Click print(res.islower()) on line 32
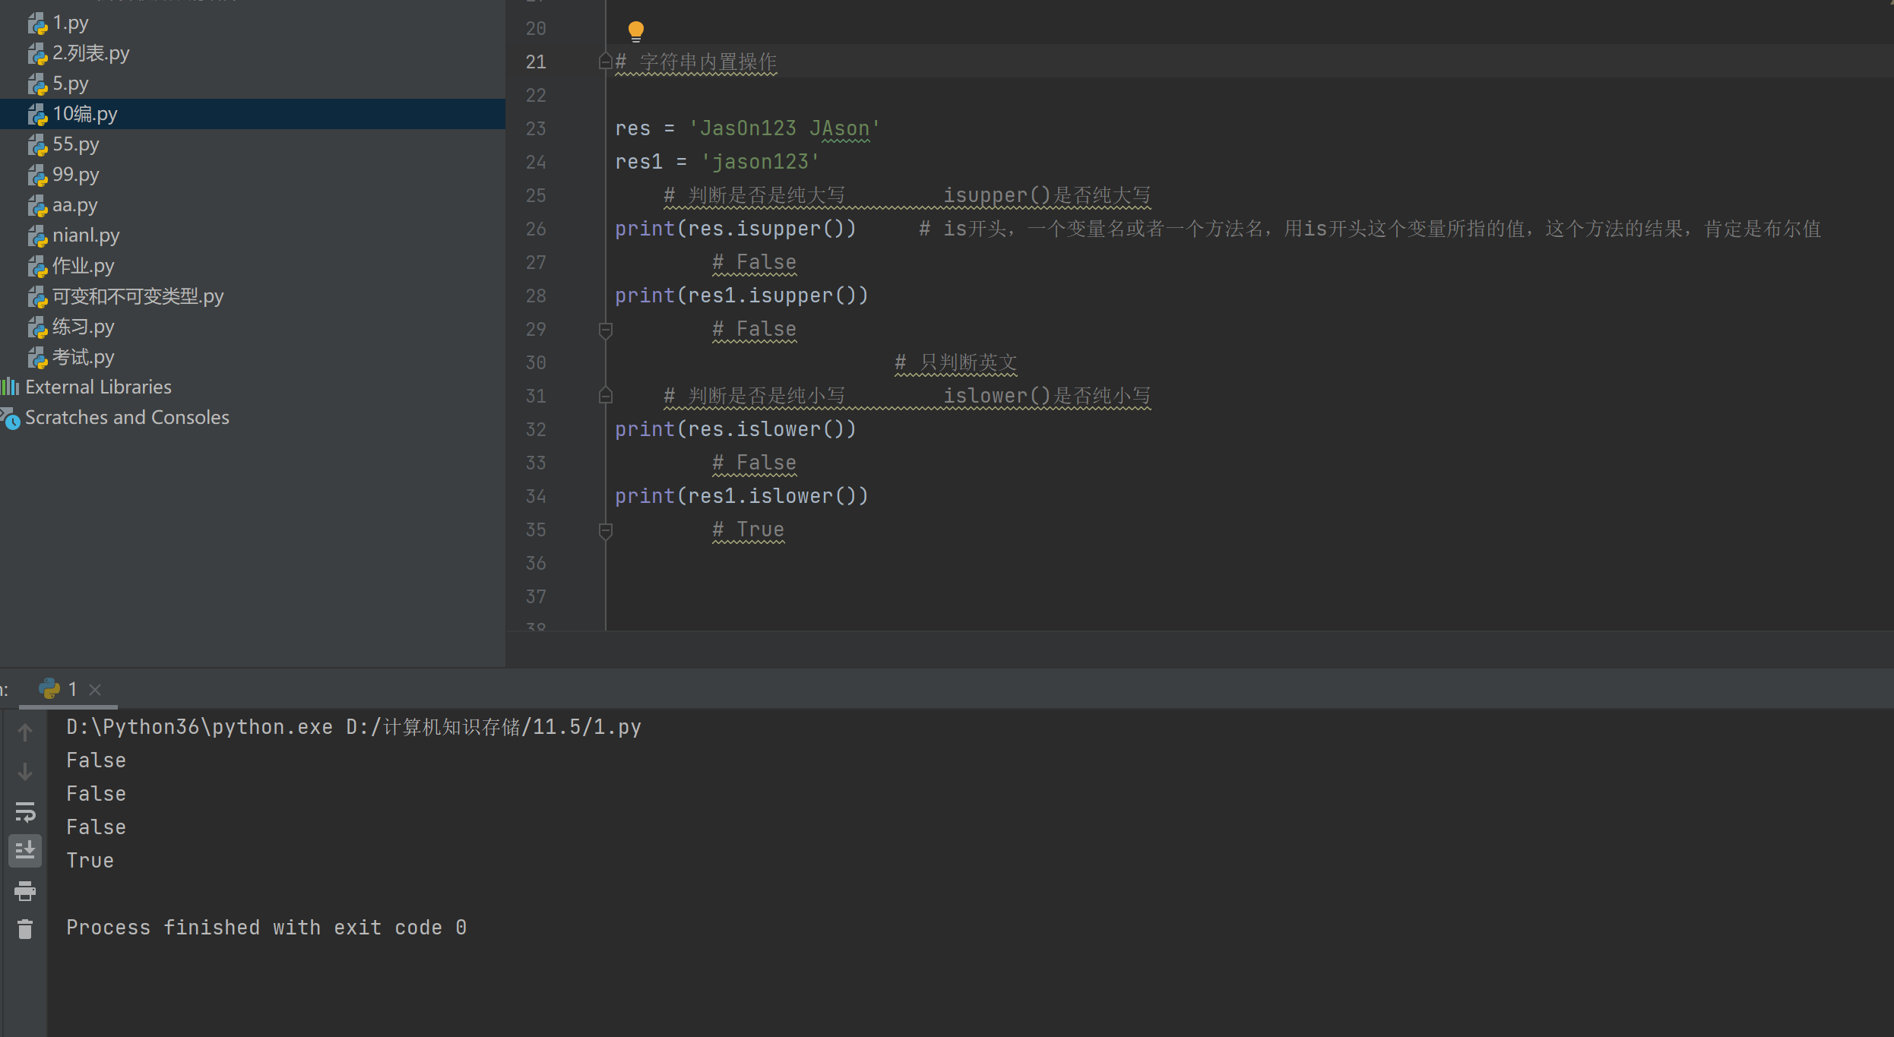1894x1037 pixels. [736, 429]
